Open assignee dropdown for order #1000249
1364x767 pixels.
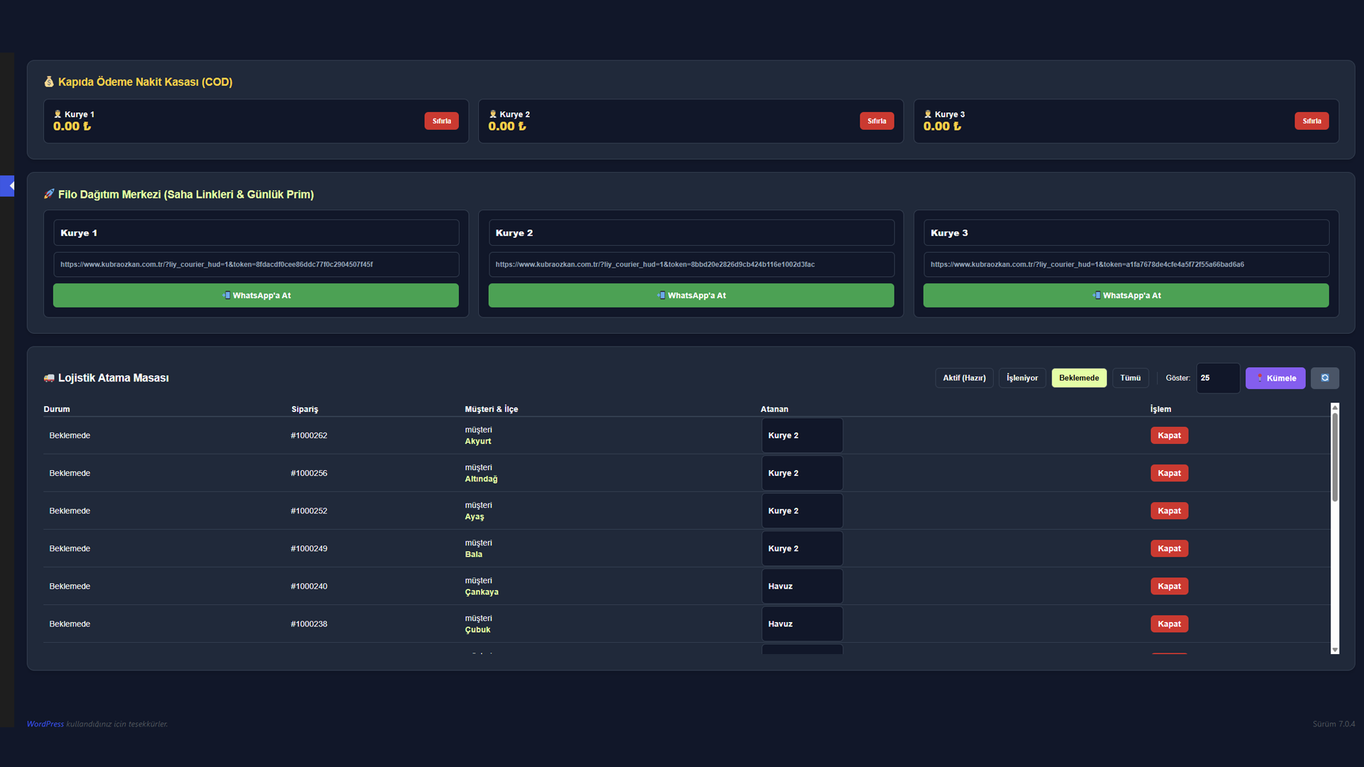point(802,548)
